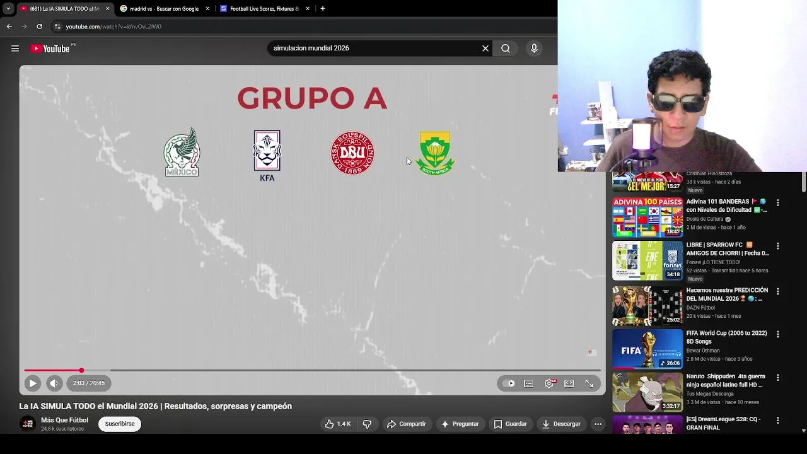Open options menu for Adivina 101 BANDERAS

click(x=778, y=203)
